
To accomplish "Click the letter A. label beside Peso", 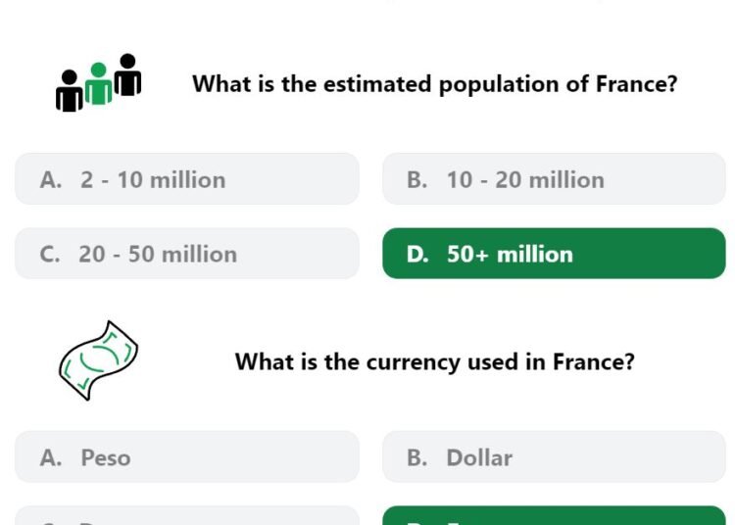I will click(x=51, y=457).
